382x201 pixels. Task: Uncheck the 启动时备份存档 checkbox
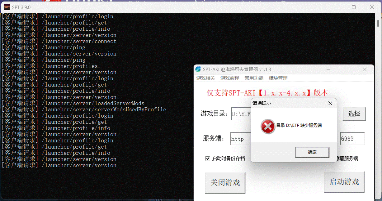(208, 158)
